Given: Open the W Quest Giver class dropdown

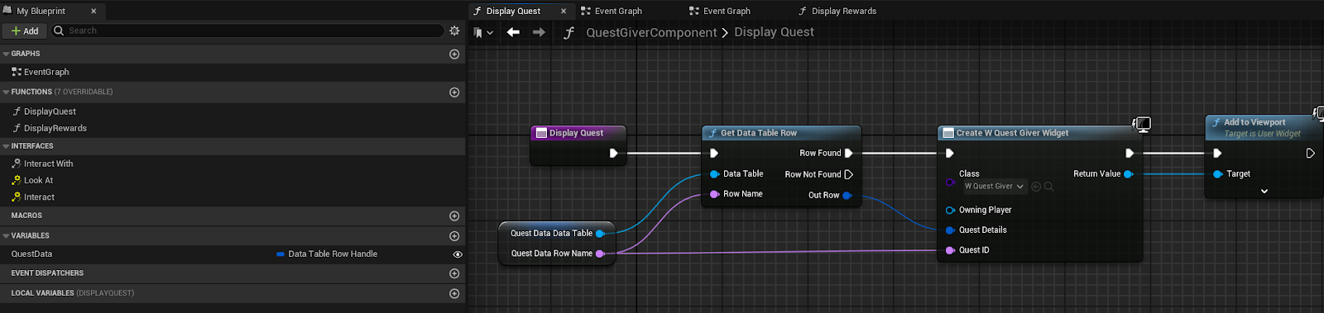Looking at the screenshot, I should pos(995,187).
